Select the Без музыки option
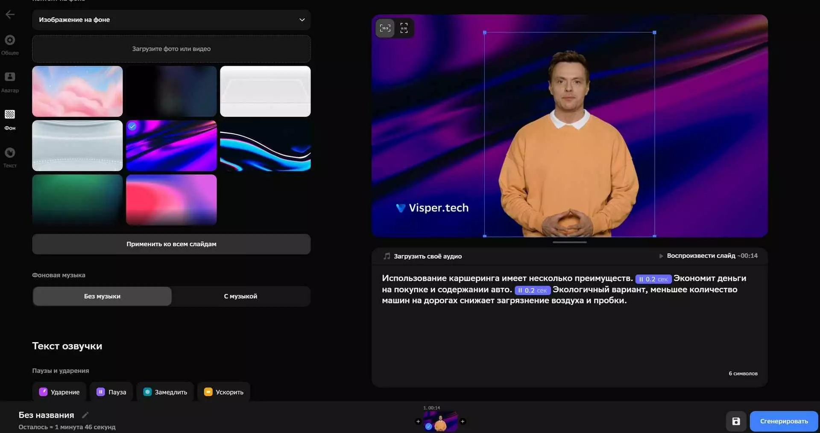 point(102,296)
